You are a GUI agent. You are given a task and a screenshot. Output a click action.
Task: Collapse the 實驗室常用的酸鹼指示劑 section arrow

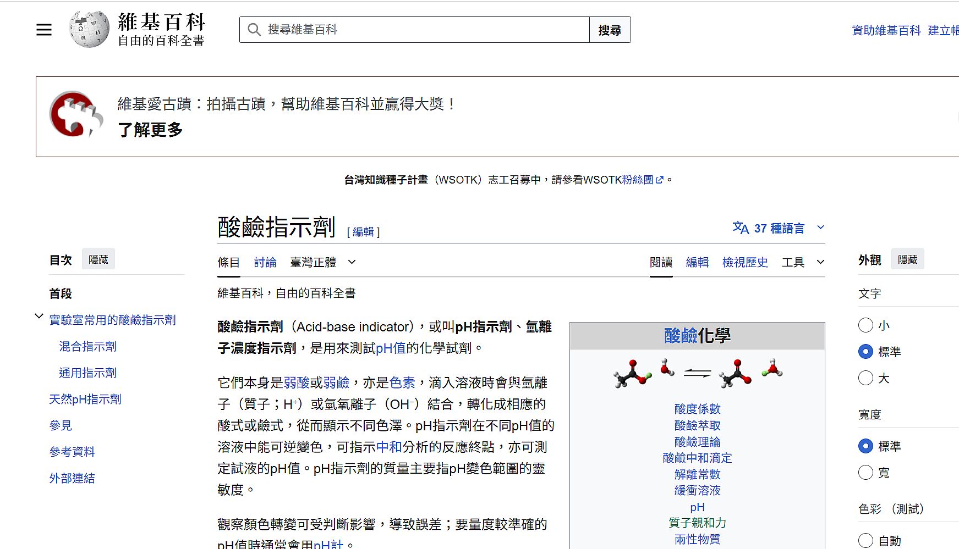coord(39,316)
